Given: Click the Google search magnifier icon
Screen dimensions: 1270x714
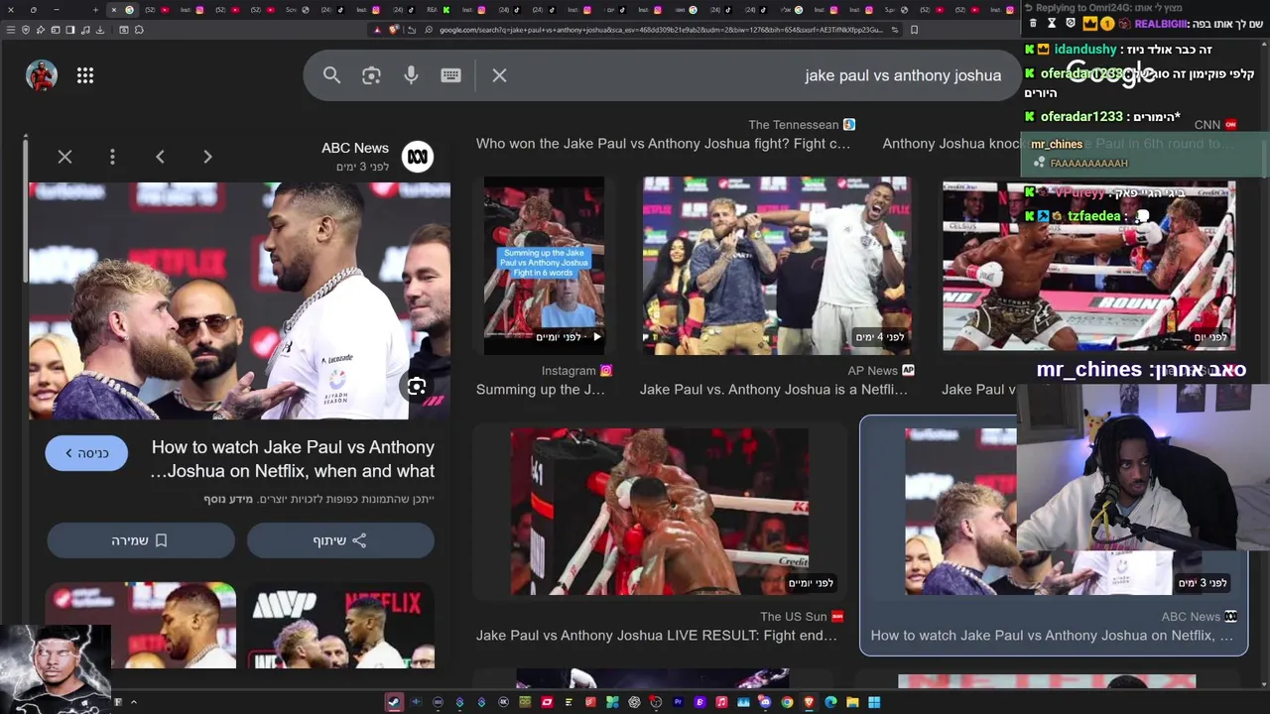Looking at the screenshot, I should point(331,75).
